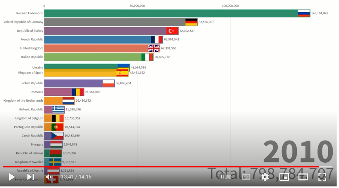Enter fullscreen mode
Viewport: 339px width, 188px height.
point(322,177)
